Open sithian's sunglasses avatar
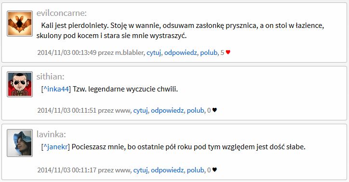The height and width of the screenshot is (182, 349). coord(20,84)
